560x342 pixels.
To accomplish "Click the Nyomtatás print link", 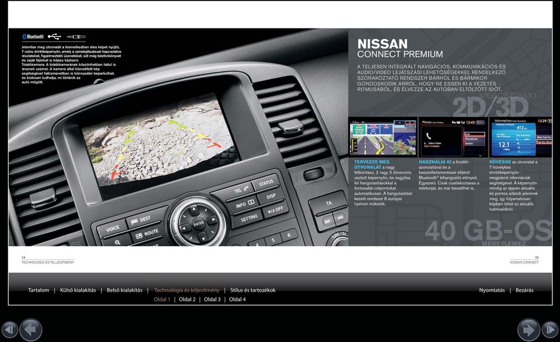I will [492, 290].
